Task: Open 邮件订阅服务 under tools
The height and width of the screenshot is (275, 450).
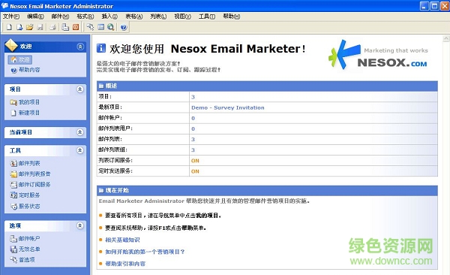Action: [x=34, y=185]
